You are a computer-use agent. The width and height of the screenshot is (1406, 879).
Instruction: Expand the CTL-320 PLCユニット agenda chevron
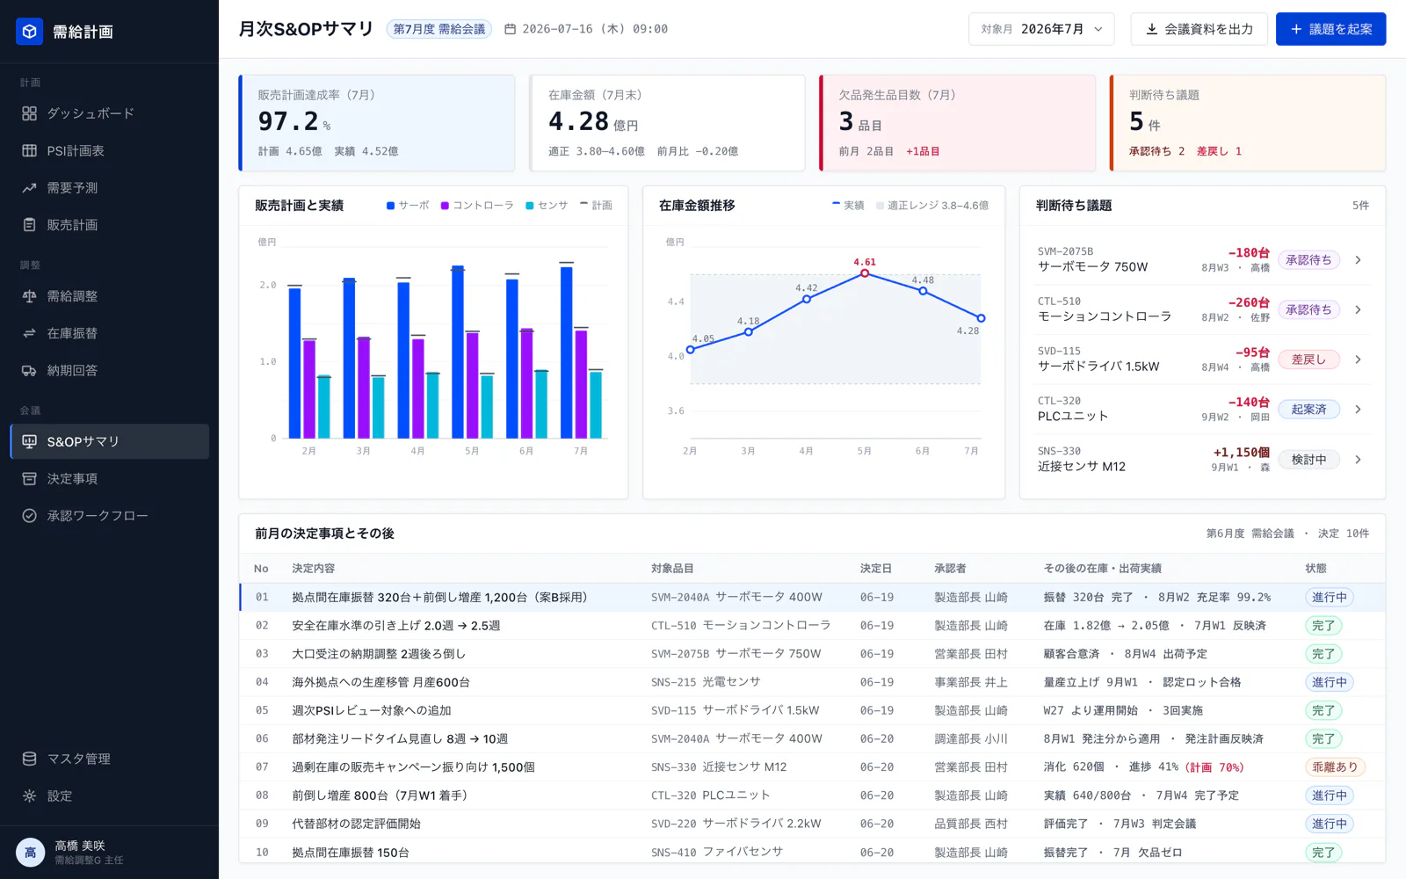(x=1358, y=410)
